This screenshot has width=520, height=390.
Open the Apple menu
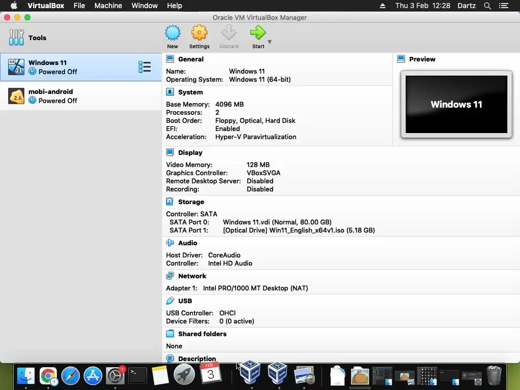(14, 6)
